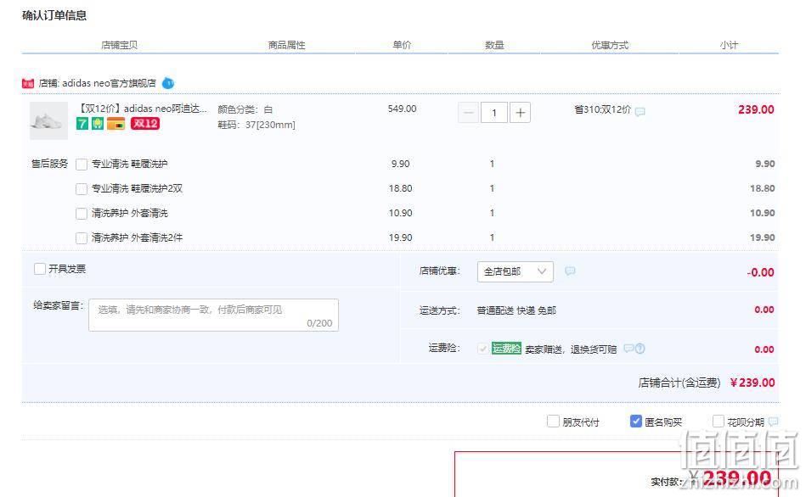Click the green 7-day return badge
Viewport: 806px width, 497px height.
click(82, 123)
